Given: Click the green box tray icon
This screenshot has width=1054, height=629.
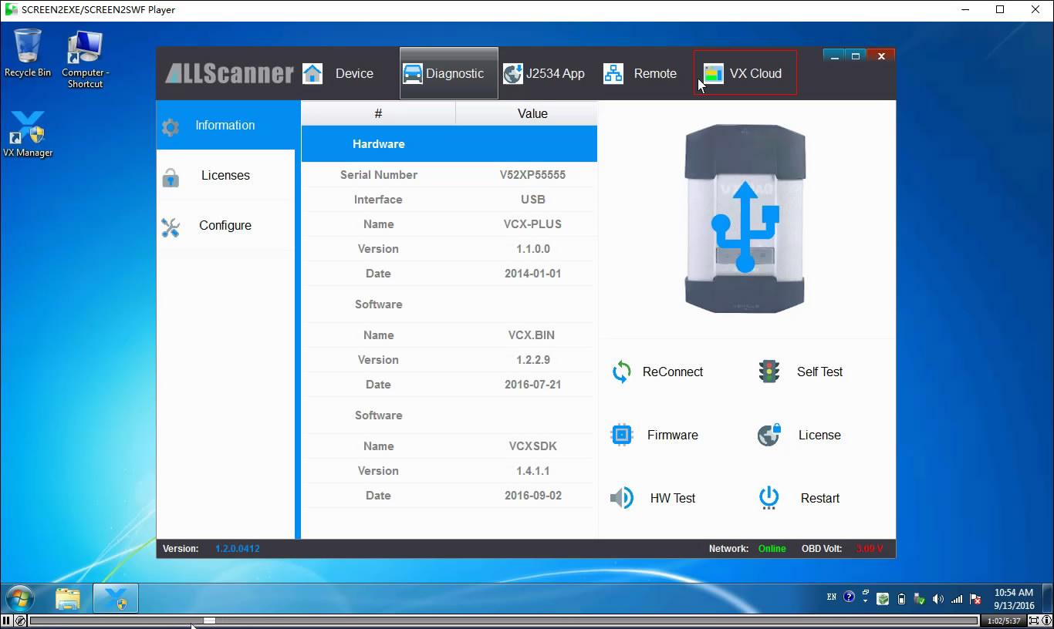Looking at the screenshot, I should (883, 599).
